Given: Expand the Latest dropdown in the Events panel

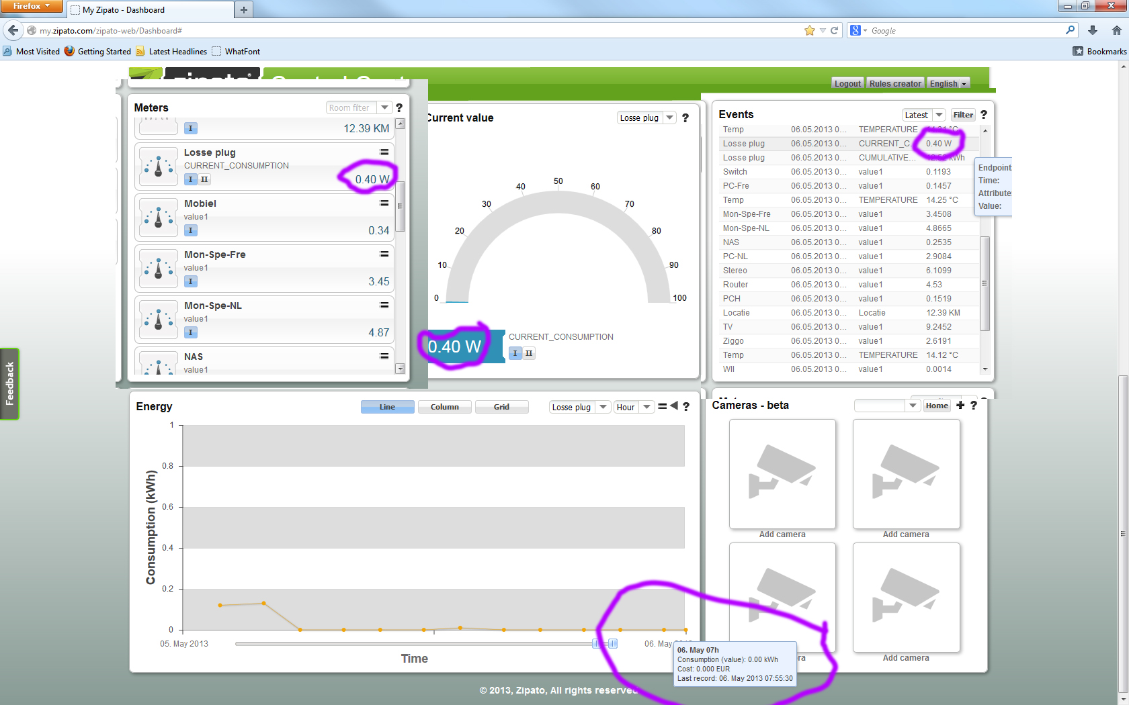Looking at the screenshot, I should 939,115.
